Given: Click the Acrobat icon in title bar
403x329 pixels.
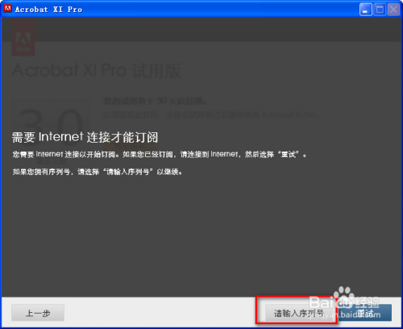Looking at the screenshot, I should click(x=7, y=8).
